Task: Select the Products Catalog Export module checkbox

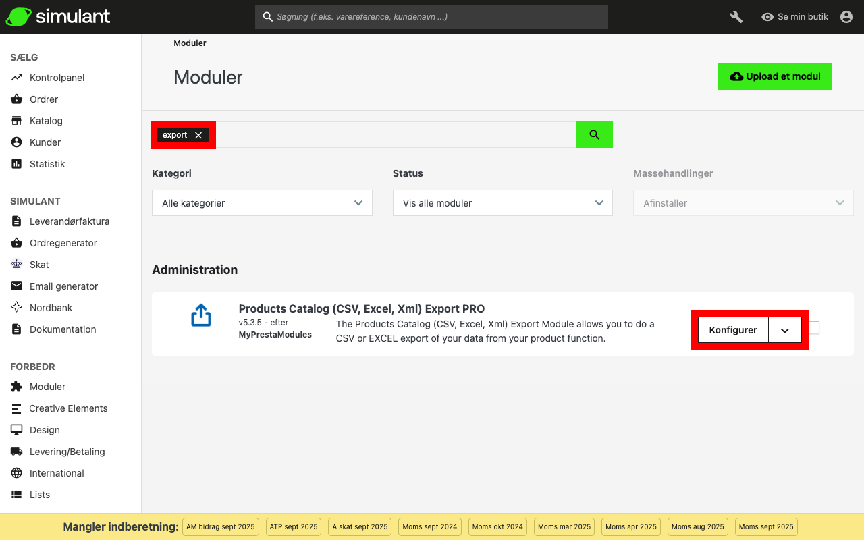Action: tap(814, 327)
